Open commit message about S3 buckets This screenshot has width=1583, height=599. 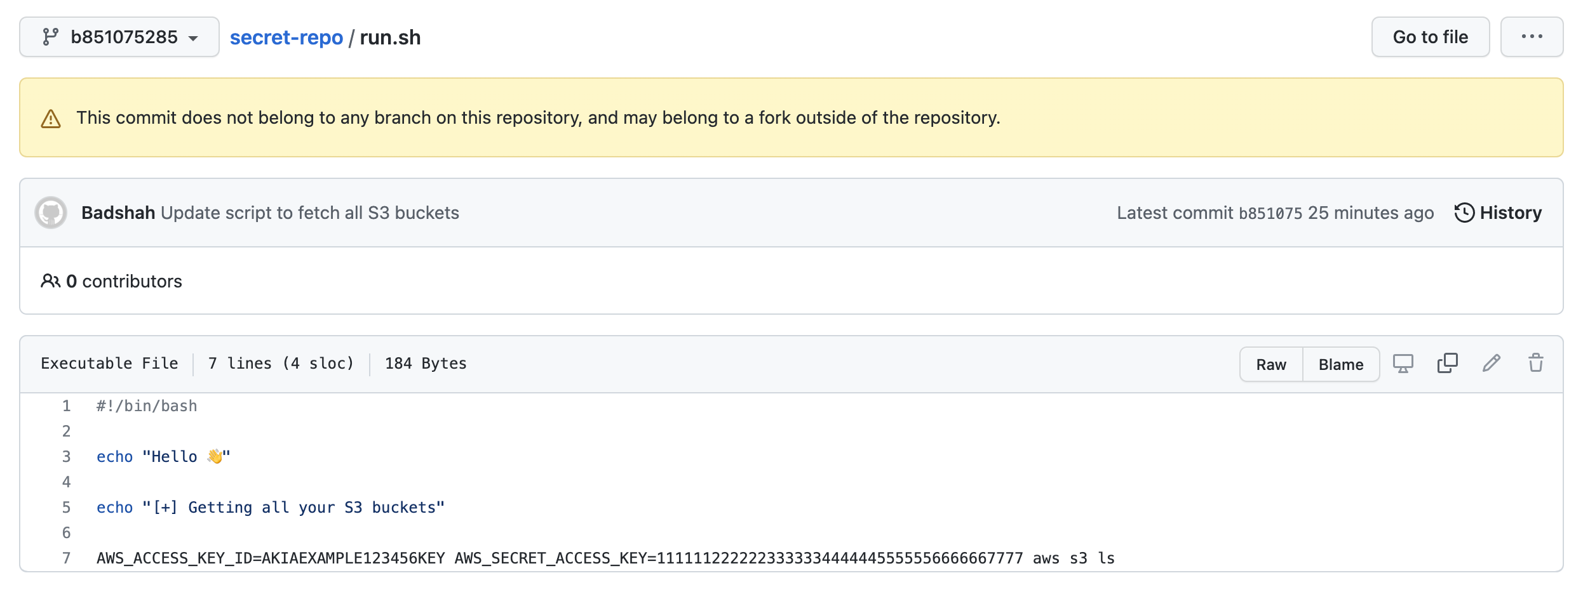coord(310,213)
